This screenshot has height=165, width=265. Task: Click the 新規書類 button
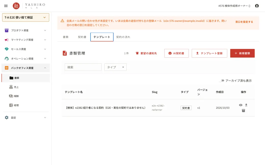click(242, 53)
